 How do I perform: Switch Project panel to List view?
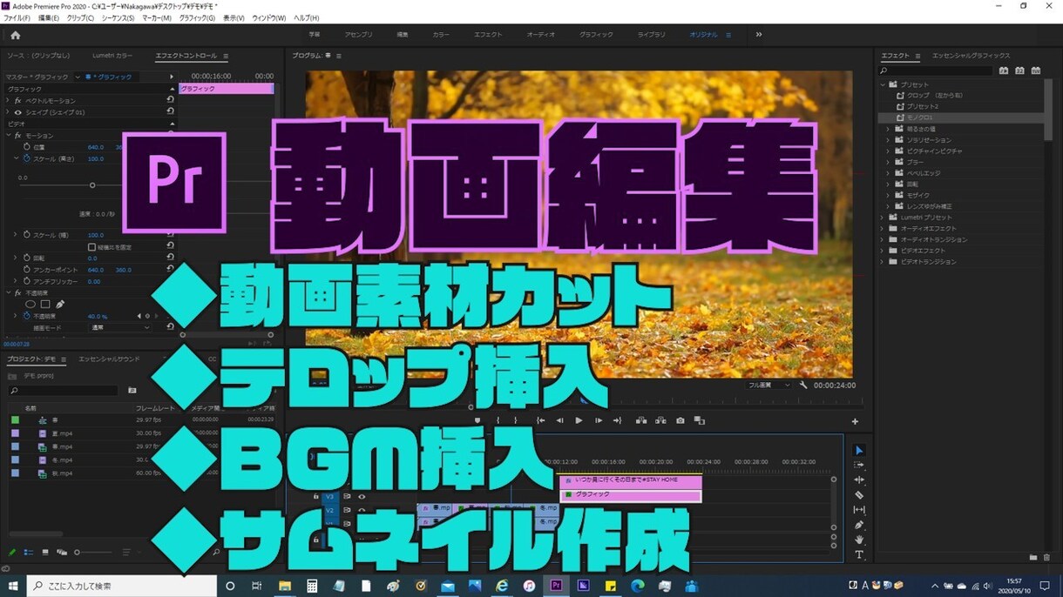29,552
